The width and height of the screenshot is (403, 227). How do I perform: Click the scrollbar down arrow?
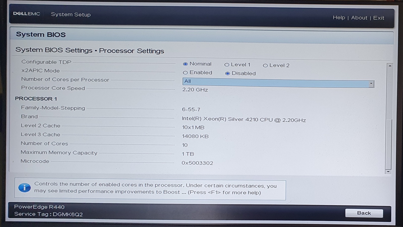[388, 172]
